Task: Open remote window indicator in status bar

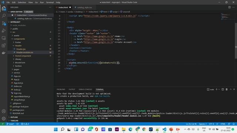Action: (3, 124)
